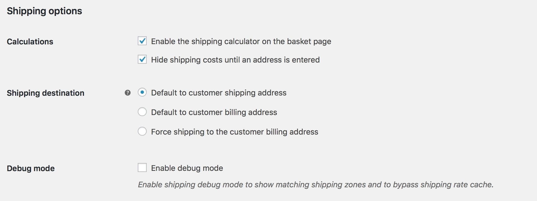The width and height of the screenshot is (537, 201).
Task: Select Force shipping to billing address radio
Action: [x=142, y=131]
